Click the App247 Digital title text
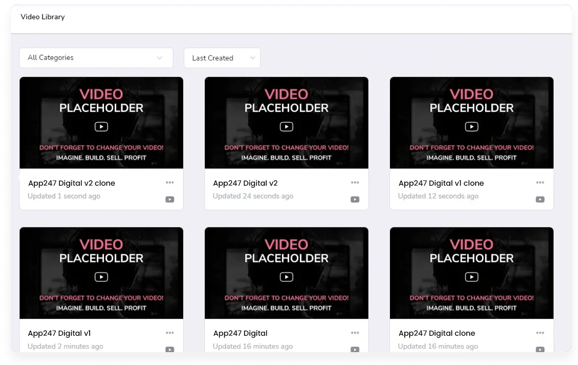Screen dimensions: 578x365 [241, 333]
